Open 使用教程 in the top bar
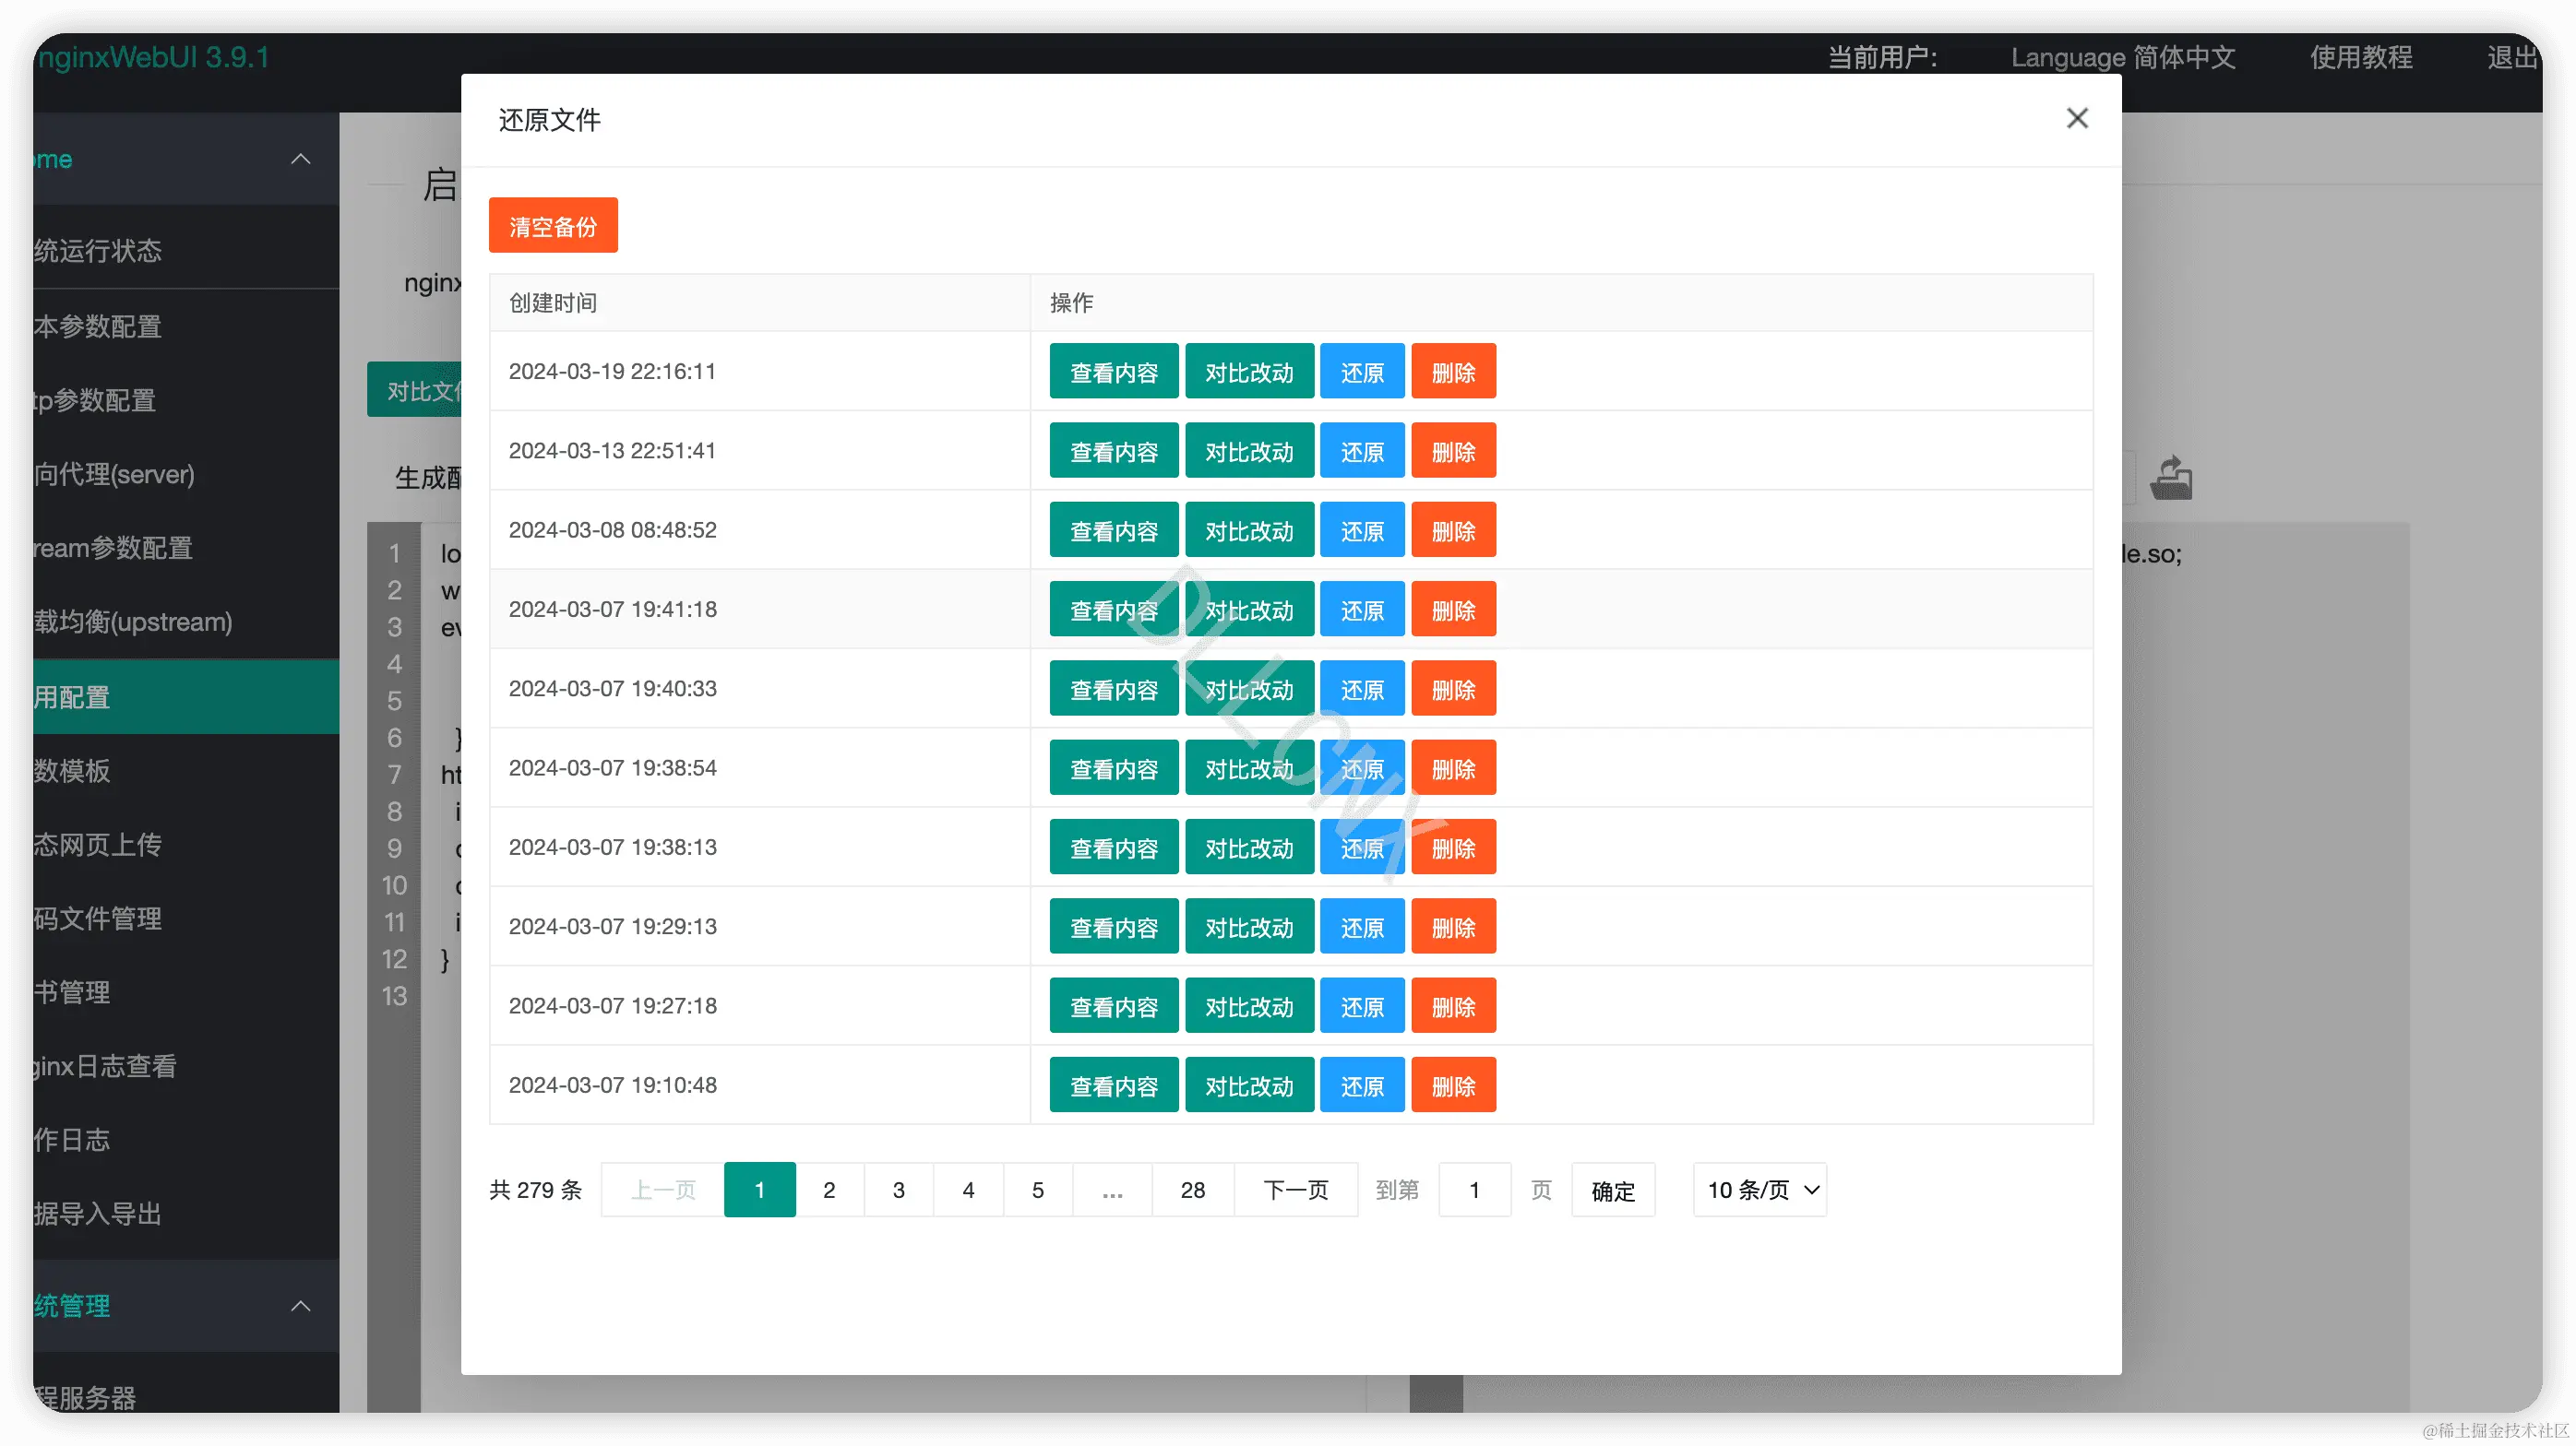The width and height of the screenshot is (2576, 1446). coord(2360,58)
